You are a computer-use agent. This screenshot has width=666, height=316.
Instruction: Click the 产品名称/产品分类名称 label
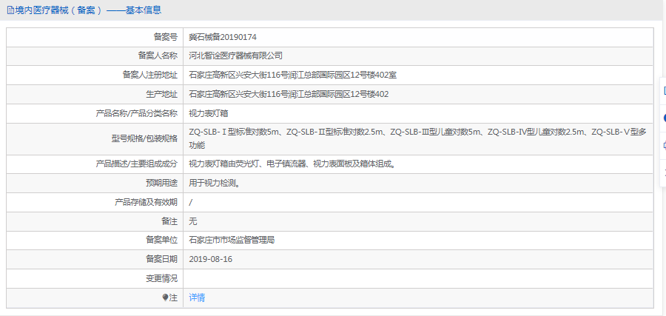(137, 113)
